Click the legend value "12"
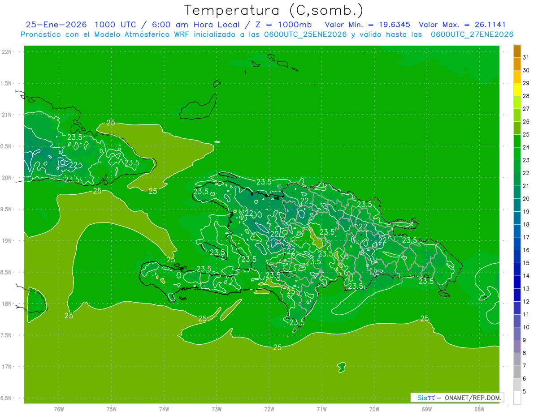This screenshot has width=538, height=415. point(526,301)
